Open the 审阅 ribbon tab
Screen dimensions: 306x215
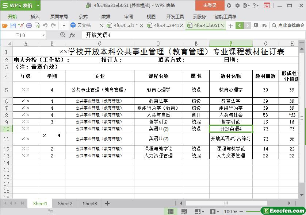click(x=129, y=16)
